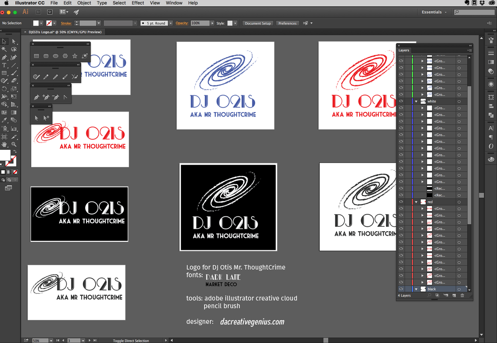Screen dimensions: 497x343
Task: Open the 5 pt. Round brush dropdown
Action: pos(170,23)
